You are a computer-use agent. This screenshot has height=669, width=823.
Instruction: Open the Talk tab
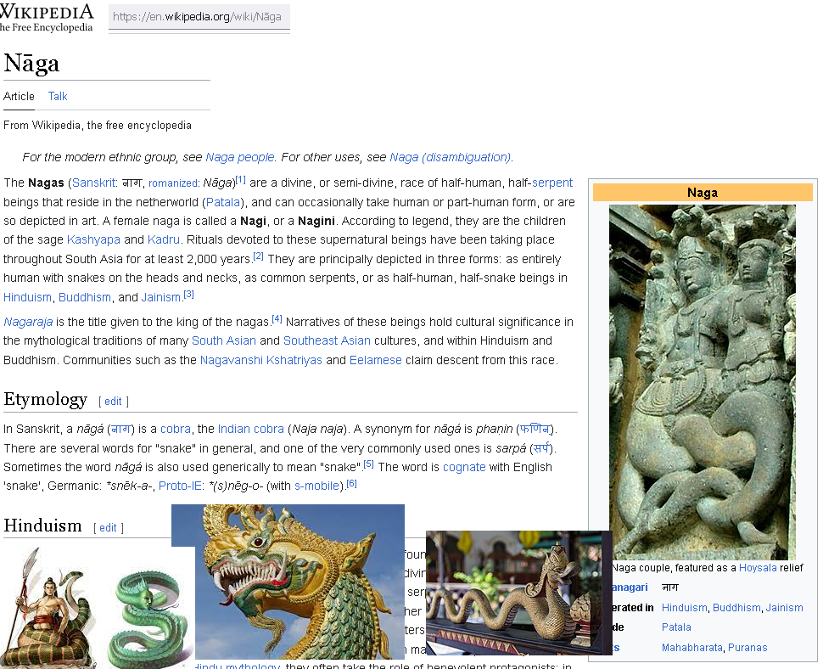point(58,96)
